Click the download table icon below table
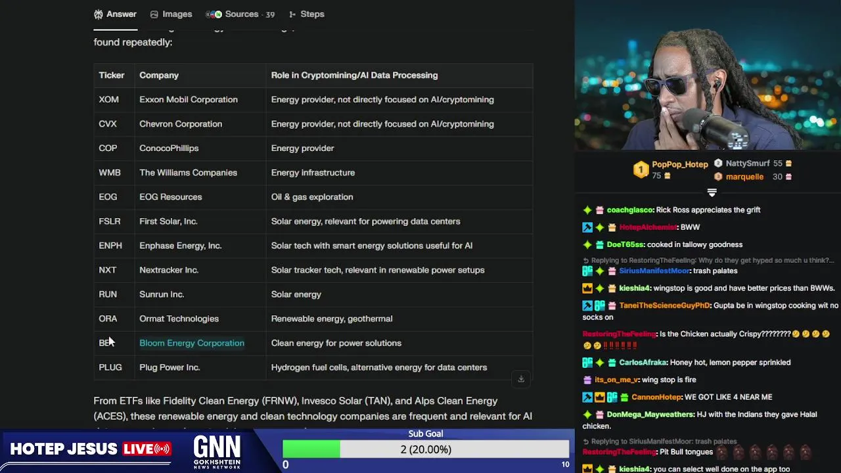The width and height of the screenshot is (841, 473). [x=521, y=379]
